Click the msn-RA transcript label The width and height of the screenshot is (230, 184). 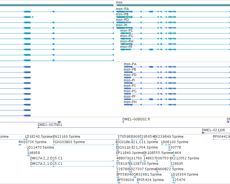click(x=122, y=9)
